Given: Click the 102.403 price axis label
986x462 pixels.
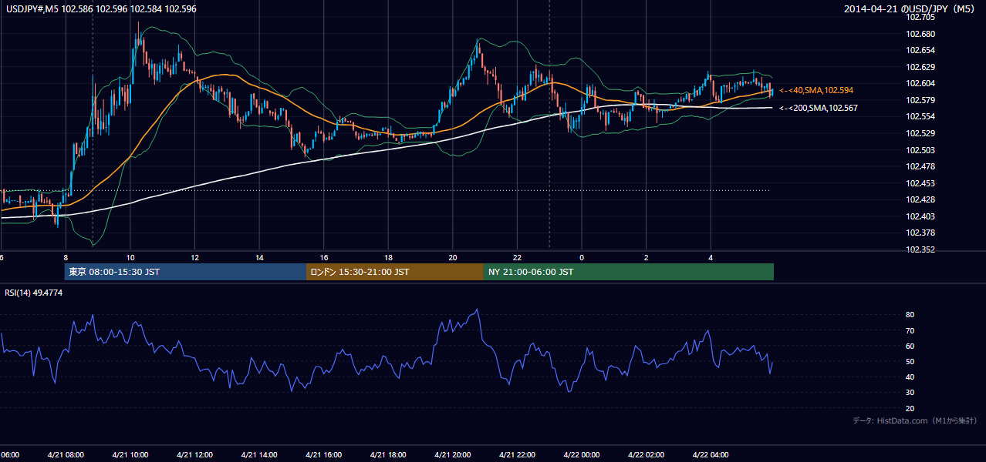Looking at the screenshot, I should 920,216.
